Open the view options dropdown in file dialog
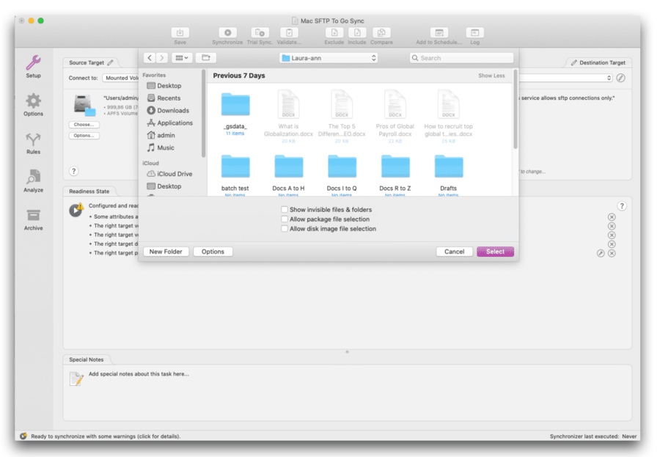The height and width of the screenshot is (457, 660). [181, 56]
